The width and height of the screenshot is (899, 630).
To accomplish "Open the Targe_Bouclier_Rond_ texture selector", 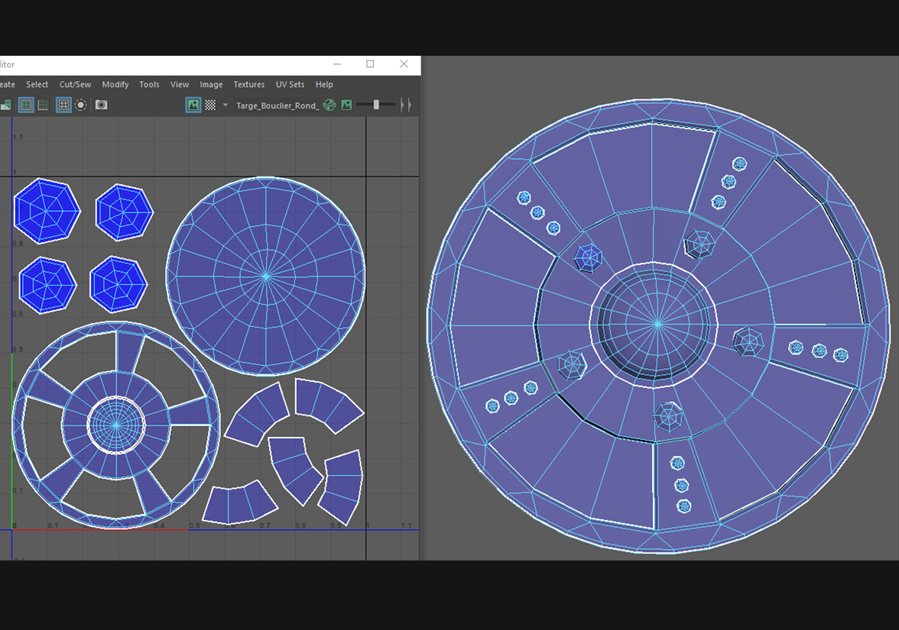I will click(x=277, y=105).
